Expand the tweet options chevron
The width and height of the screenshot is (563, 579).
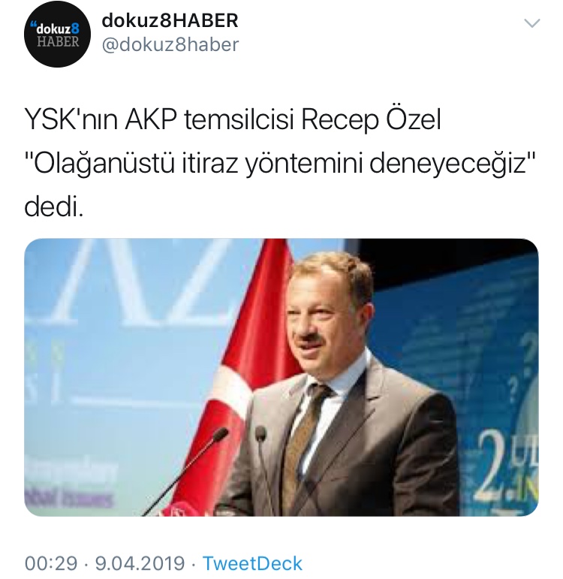[x=532, y=23]
